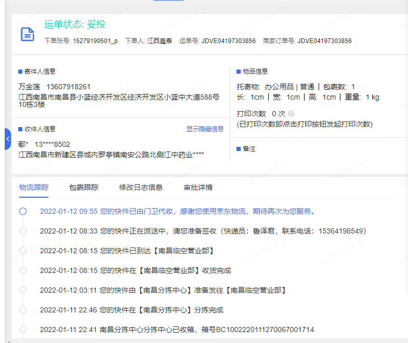Click the 2022-01-12 09:55 门卫代收 log text
This screenshot has width=408, height=343.
tap(178, 211)
